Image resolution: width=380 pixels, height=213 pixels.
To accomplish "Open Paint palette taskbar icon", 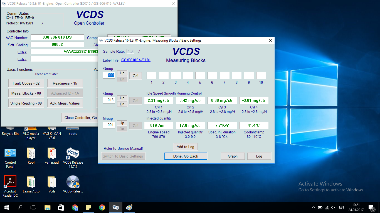I will coord(129,207).
